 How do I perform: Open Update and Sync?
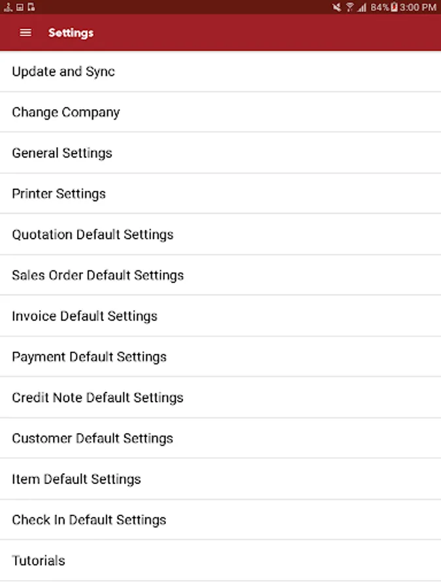(63, 72)
